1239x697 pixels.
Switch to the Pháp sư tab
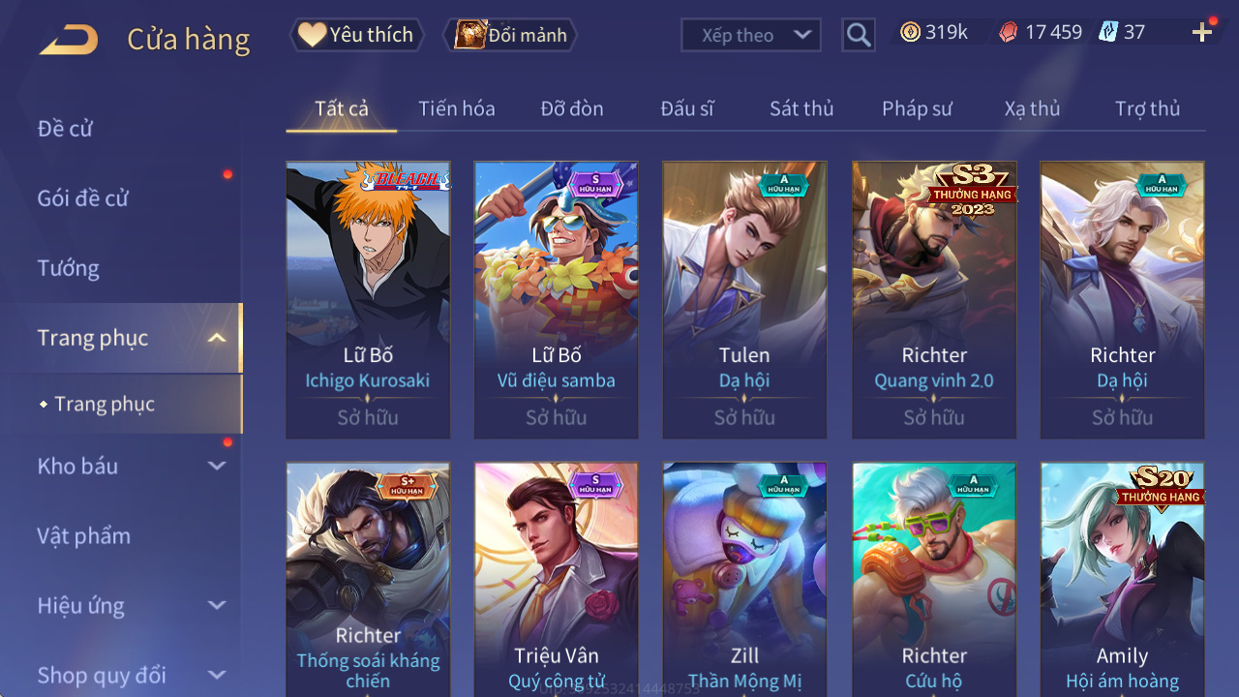click(917, 108)
